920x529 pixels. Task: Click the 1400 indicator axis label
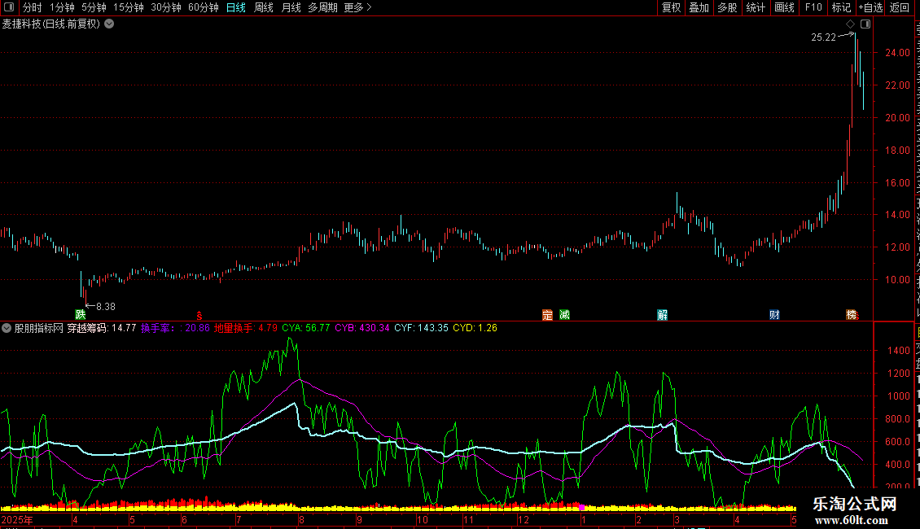(899, 351)
